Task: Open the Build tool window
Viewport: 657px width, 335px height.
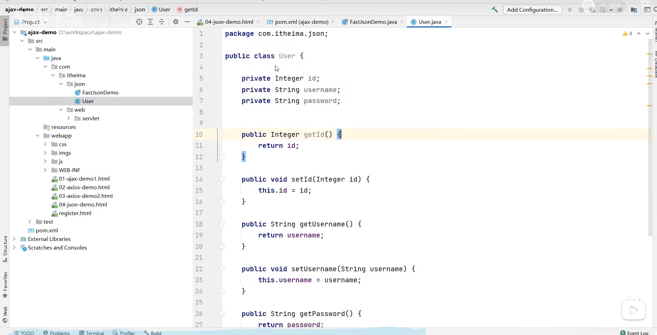Action: [152, 333]
